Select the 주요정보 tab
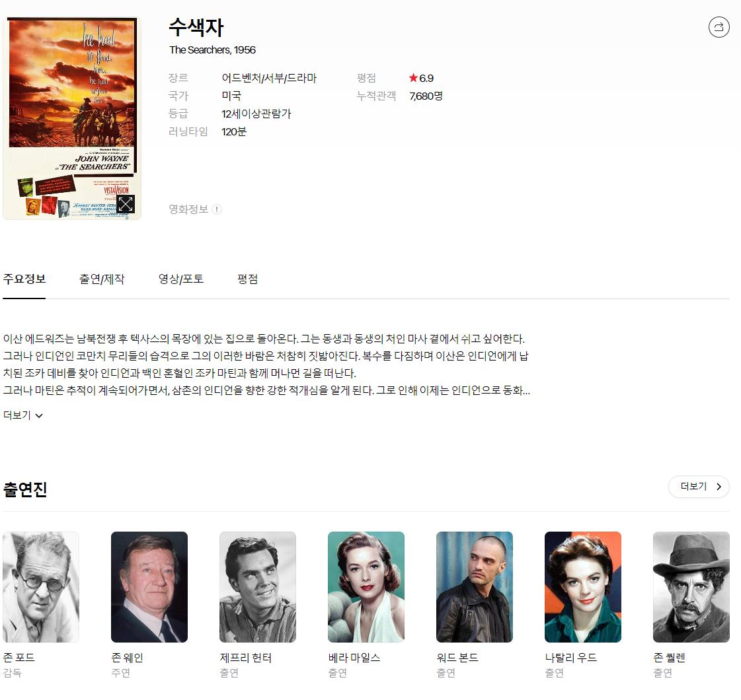The width and height of the screenshot is (741, 700). 24,279
